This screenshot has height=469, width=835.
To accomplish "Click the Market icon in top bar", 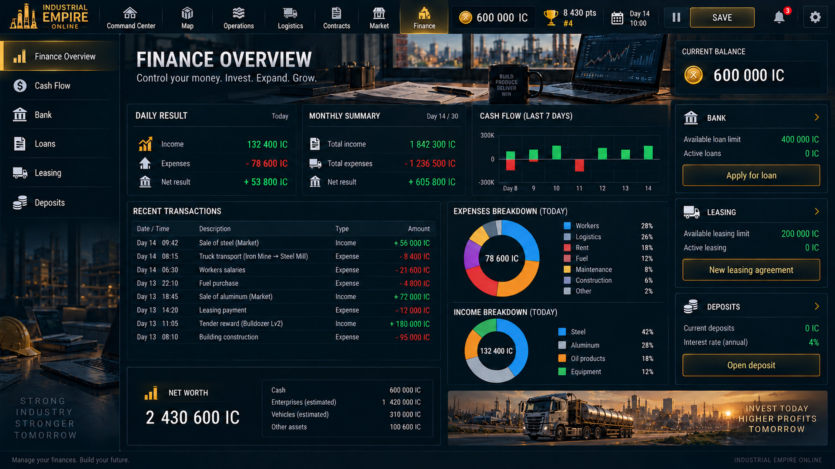I will tap(379, 13).
